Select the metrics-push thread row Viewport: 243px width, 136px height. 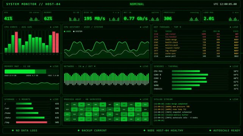196,45
